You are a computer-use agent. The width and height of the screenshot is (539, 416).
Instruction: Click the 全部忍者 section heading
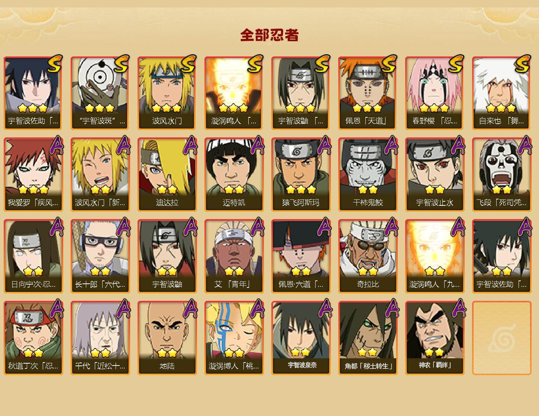(x=269, y=35)
